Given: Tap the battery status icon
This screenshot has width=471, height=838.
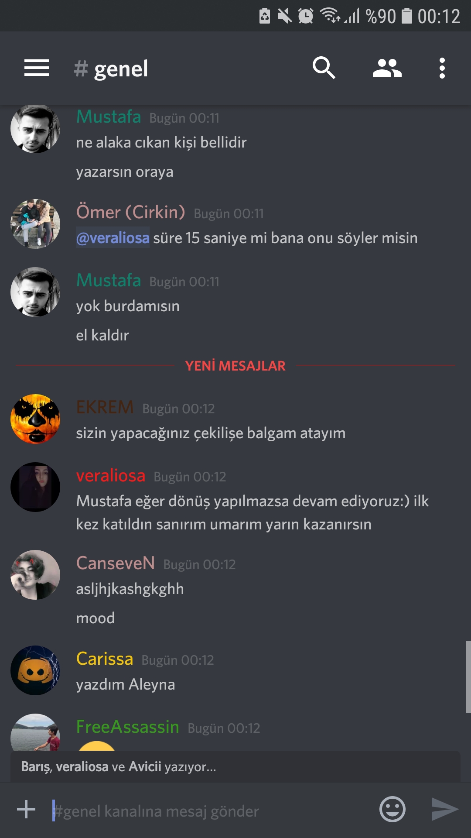Looking at the screenshot, I should (406, 16).
